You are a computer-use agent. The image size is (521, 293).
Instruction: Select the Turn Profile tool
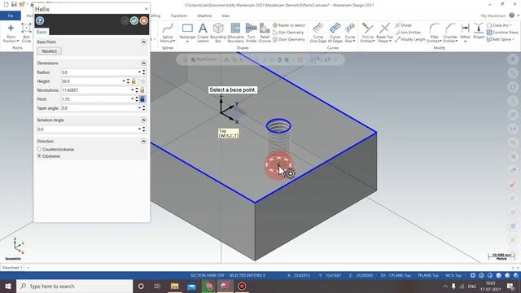[252, 33]
